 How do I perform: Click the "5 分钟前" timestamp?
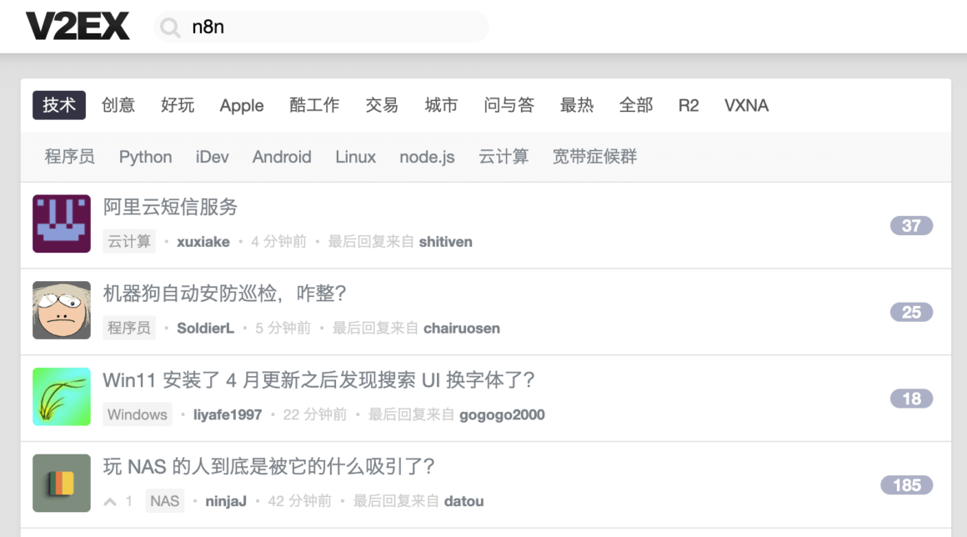coord(283,328)
